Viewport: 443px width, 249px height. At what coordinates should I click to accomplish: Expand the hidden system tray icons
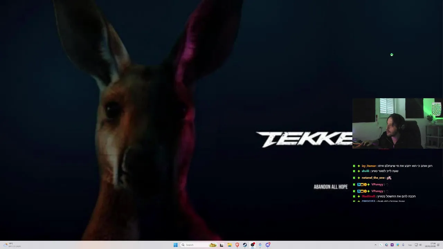point(376,245)
